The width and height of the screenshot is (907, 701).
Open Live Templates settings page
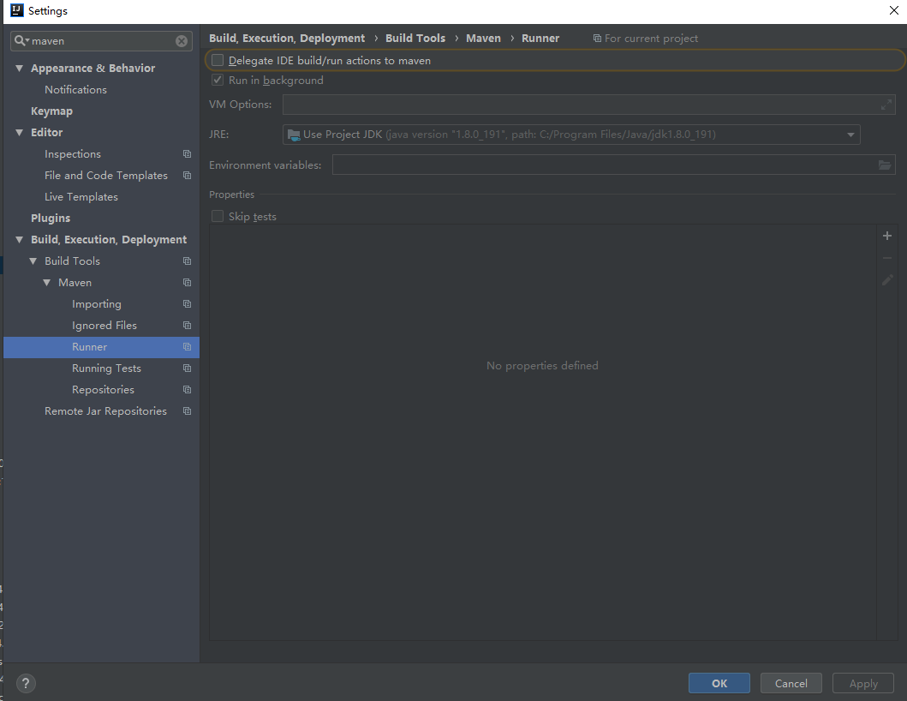81,197
